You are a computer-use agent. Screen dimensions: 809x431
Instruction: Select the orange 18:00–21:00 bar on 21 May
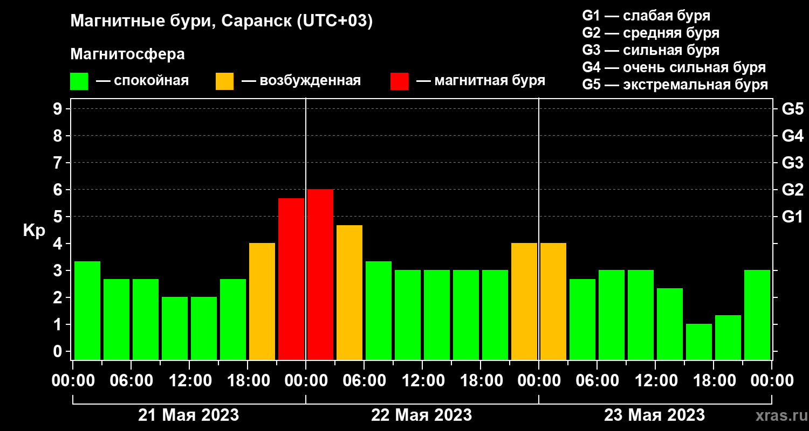tap(262, 301)
